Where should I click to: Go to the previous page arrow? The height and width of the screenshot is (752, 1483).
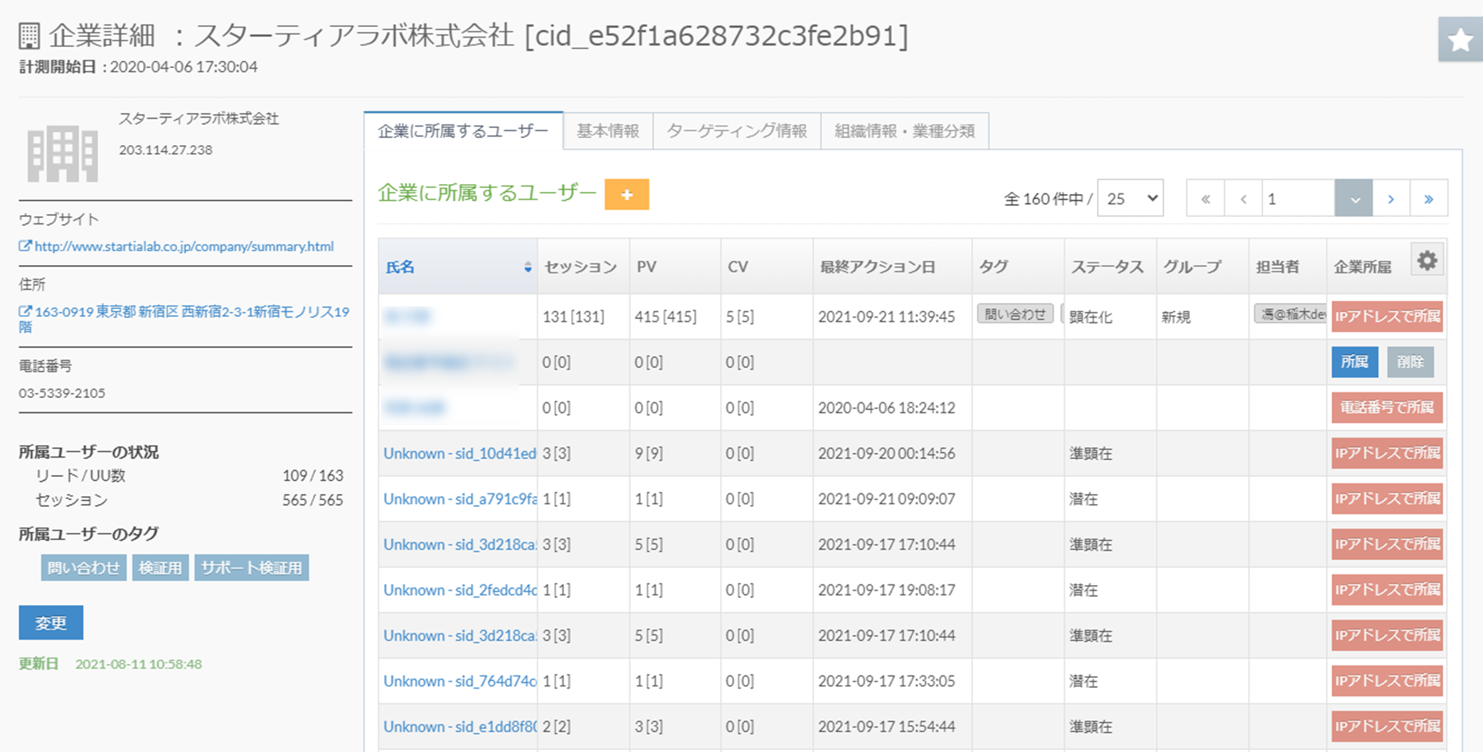tap(1243, 198)
